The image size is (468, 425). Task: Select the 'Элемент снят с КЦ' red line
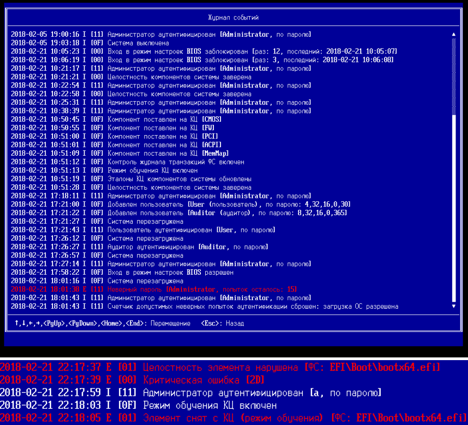(x=233, y=418)
